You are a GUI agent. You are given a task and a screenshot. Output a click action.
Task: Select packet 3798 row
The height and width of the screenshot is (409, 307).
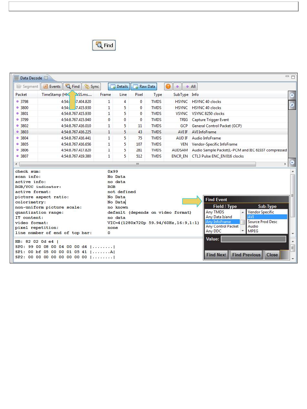(x=151, y=102)
